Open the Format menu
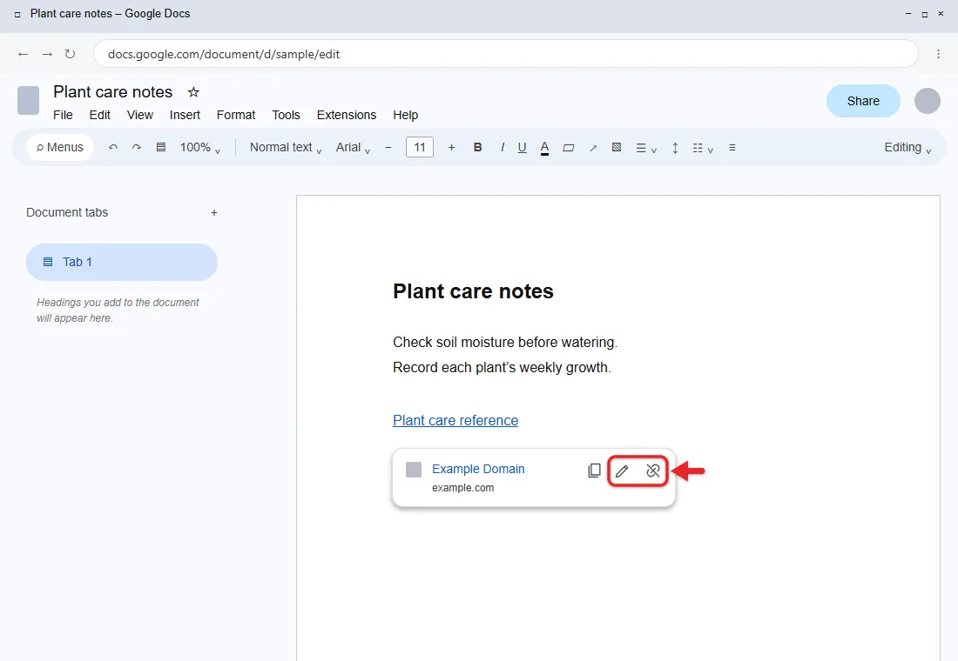 pos(236,115)
